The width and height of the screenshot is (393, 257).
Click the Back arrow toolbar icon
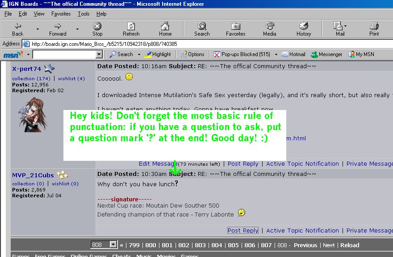point(18,27)
